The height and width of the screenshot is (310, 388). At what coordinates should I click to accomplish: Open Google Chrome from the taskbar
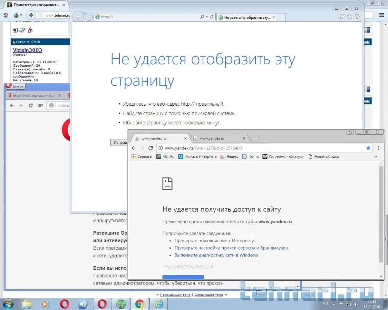pyautogui.click(x=140, y=304)
